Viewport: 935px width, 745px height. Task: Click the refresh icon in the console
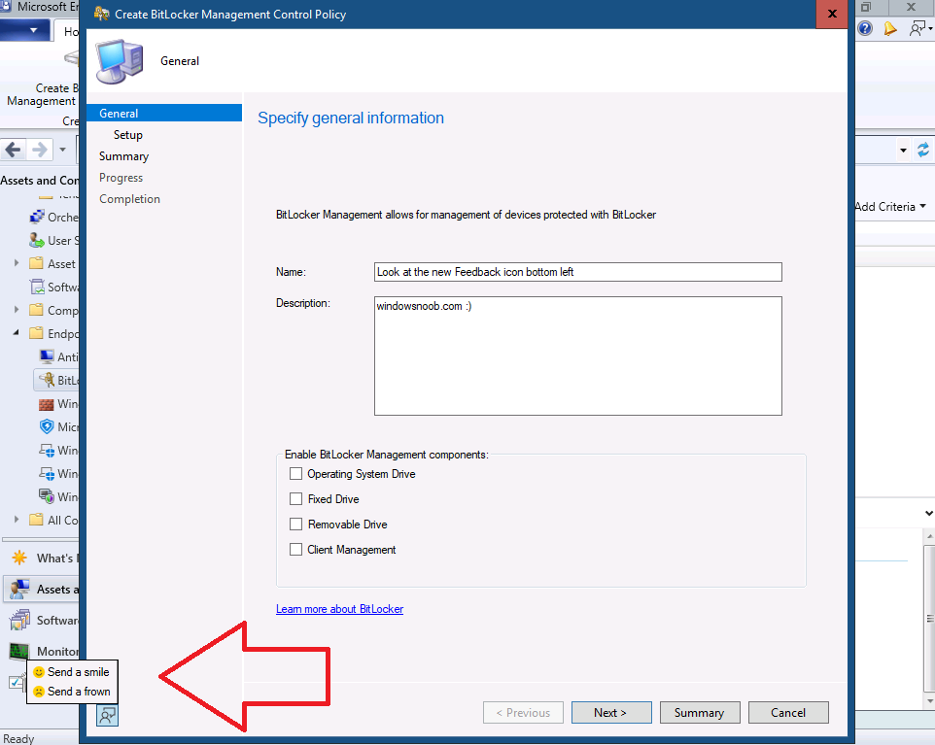[x=923, y=150]
